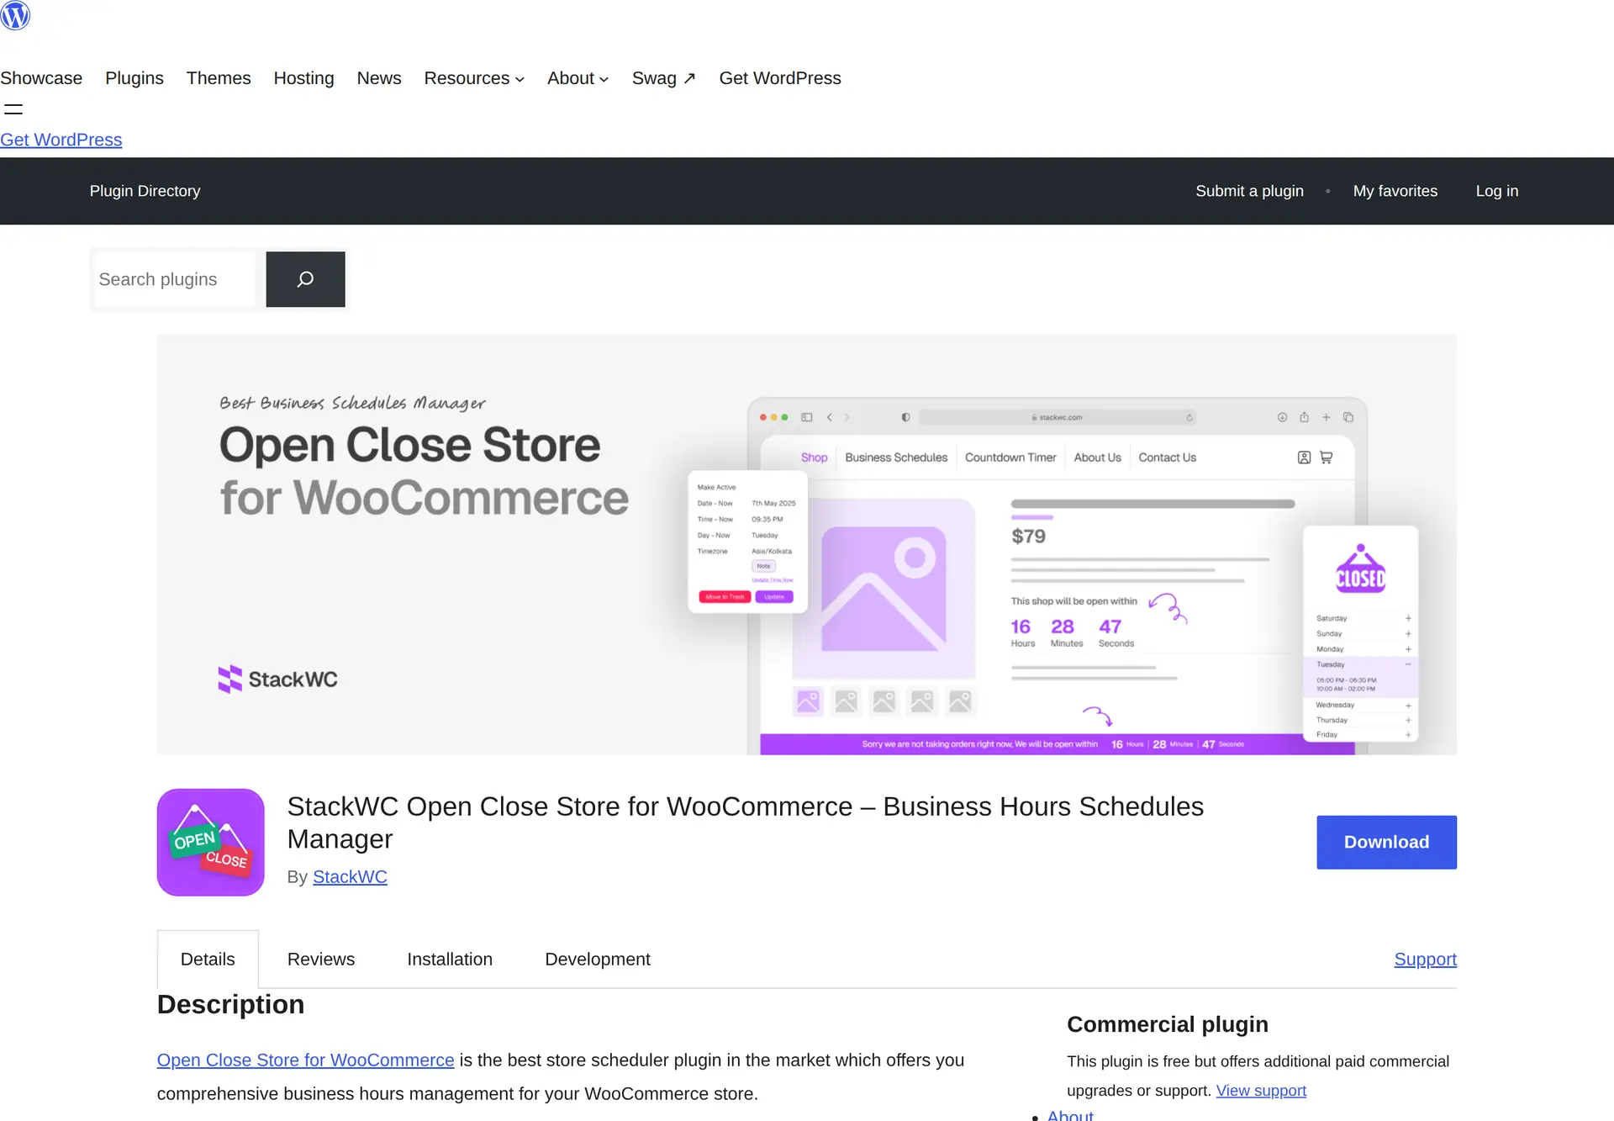Switch to the Installation tab
This screenshot has width=1614, height=1121.
coord(450,959)
